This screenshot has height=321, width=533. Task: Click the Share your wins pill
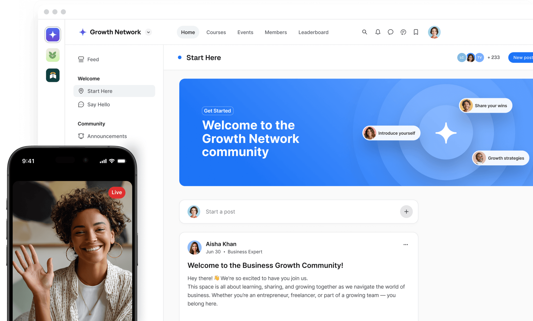486,106
